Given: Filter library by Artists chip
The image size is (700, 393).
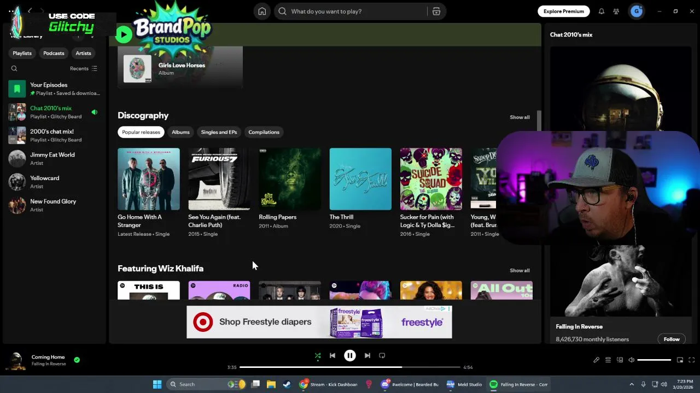Looking at the screenshot, I should pyautogui.click(x=83, y=53).
